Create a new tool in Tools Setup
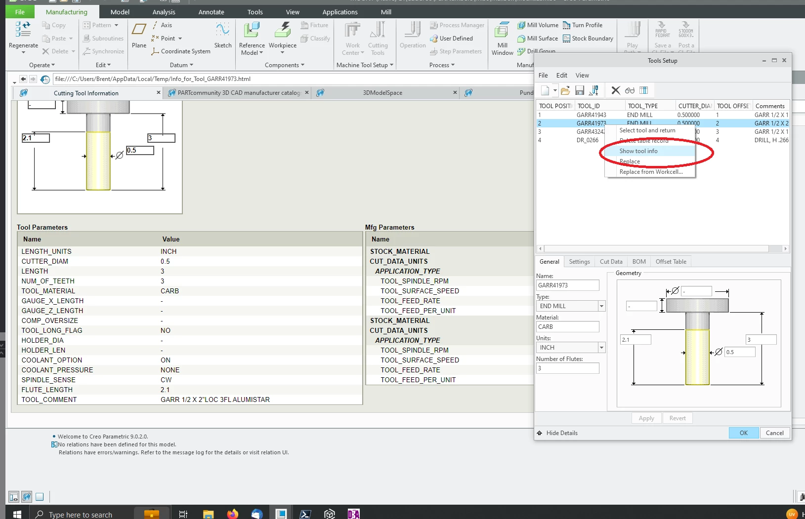 [x=545, y=90]
